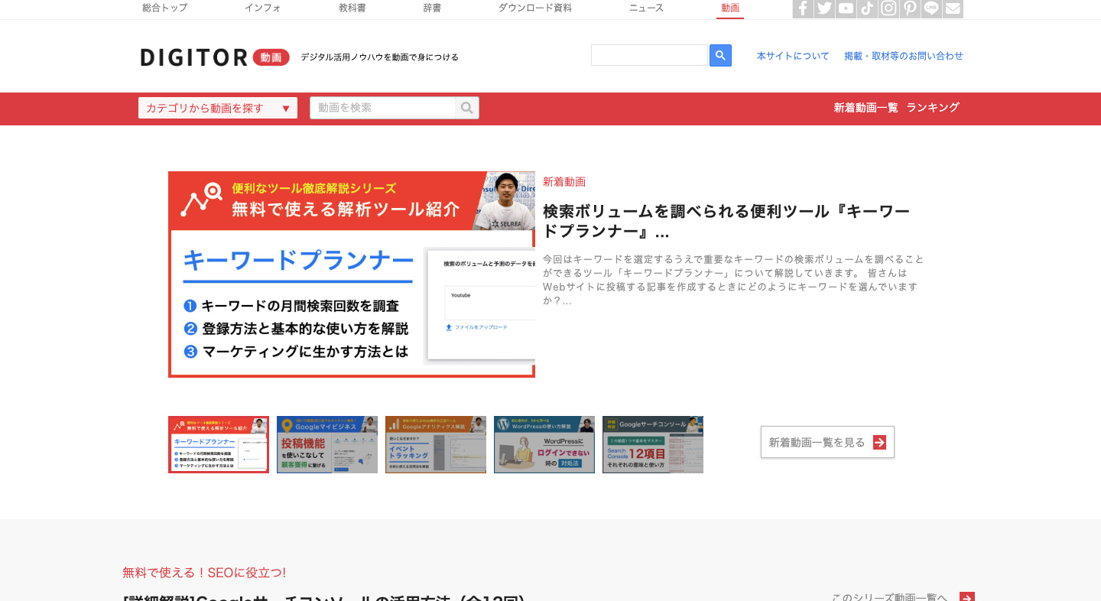1101x601 pixels.
Task: Click the video description starting 今回はキーワードを選定
Action: [734, 280]
